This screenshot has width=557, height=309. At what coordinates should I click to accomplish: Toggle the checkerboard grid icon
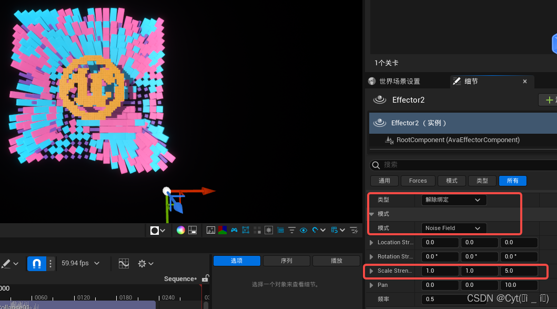tap(257, 230)
